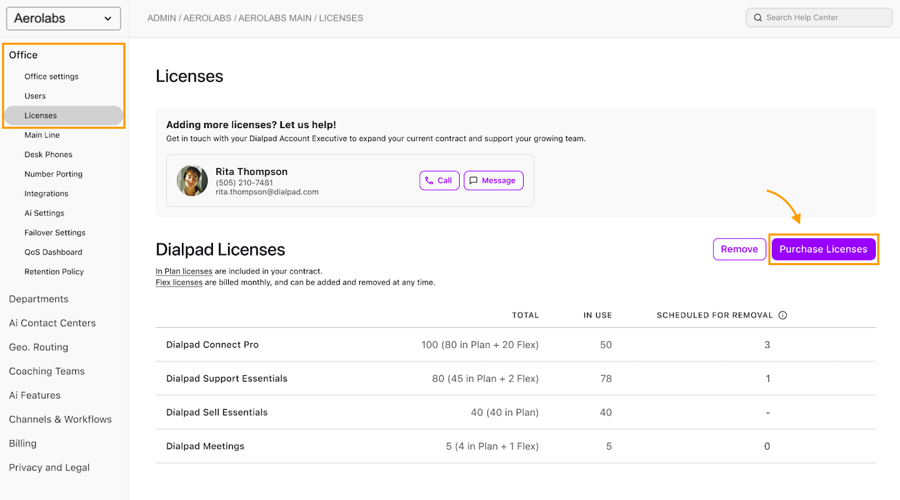Go to Ai Settings

44,213
